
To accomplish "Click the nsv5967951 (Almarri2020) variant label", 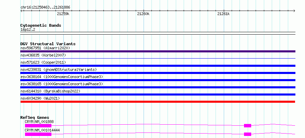I will coord(45,48).
